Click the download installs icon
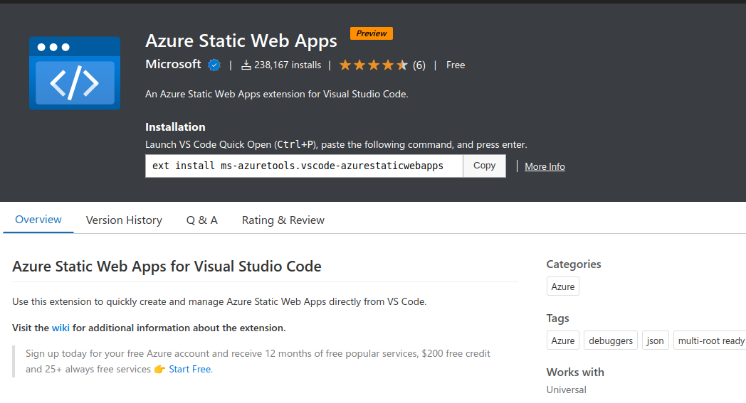This screenshot has width=746, height=403. (246, 65)
